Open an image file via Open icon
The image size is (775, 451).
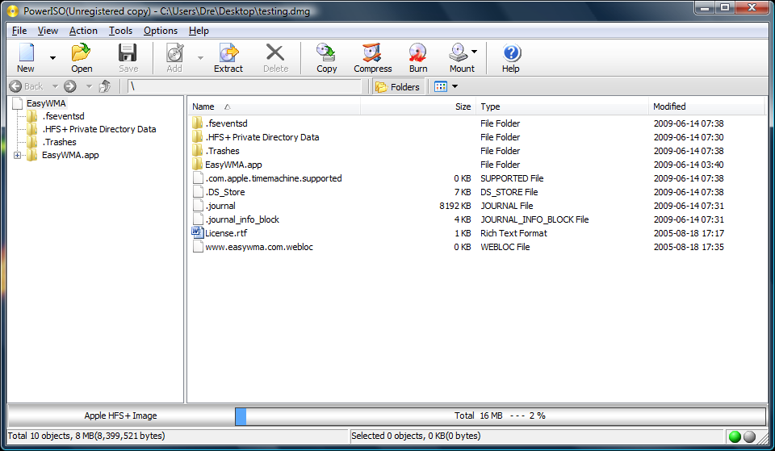81,53
